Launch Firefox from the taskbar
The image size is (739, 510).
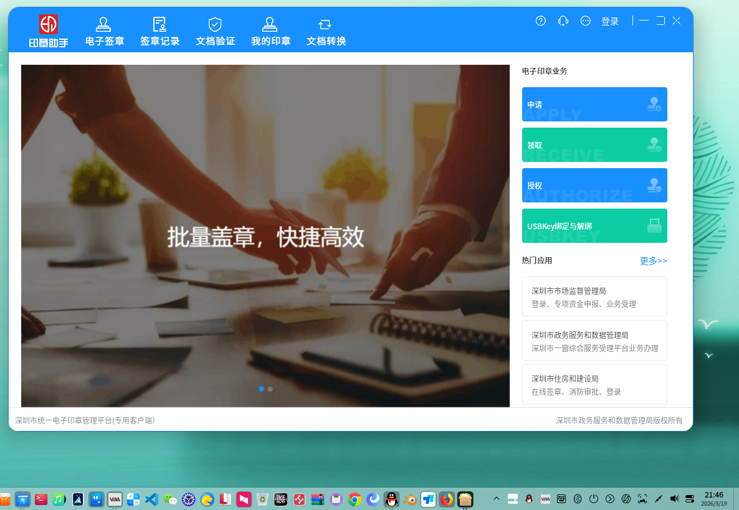click(x=447, y=499)
